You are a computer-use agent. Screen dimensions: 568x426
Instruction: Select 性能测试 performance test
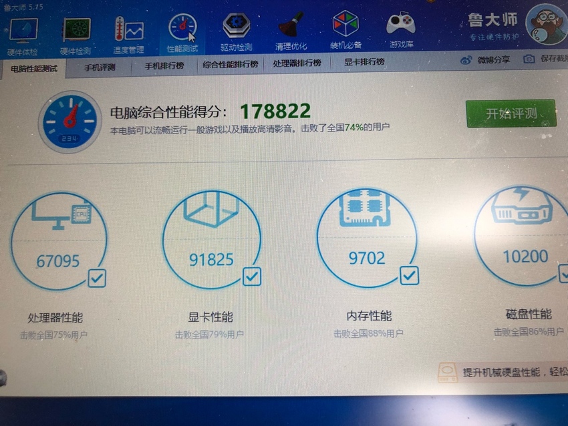pyautogui.click(x=182, y=33)
